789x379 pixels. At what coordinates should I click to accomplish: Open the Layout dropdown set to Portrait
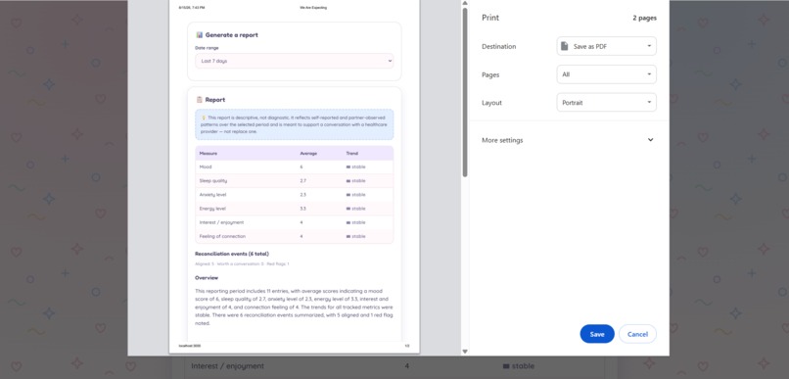click(606, 103)
